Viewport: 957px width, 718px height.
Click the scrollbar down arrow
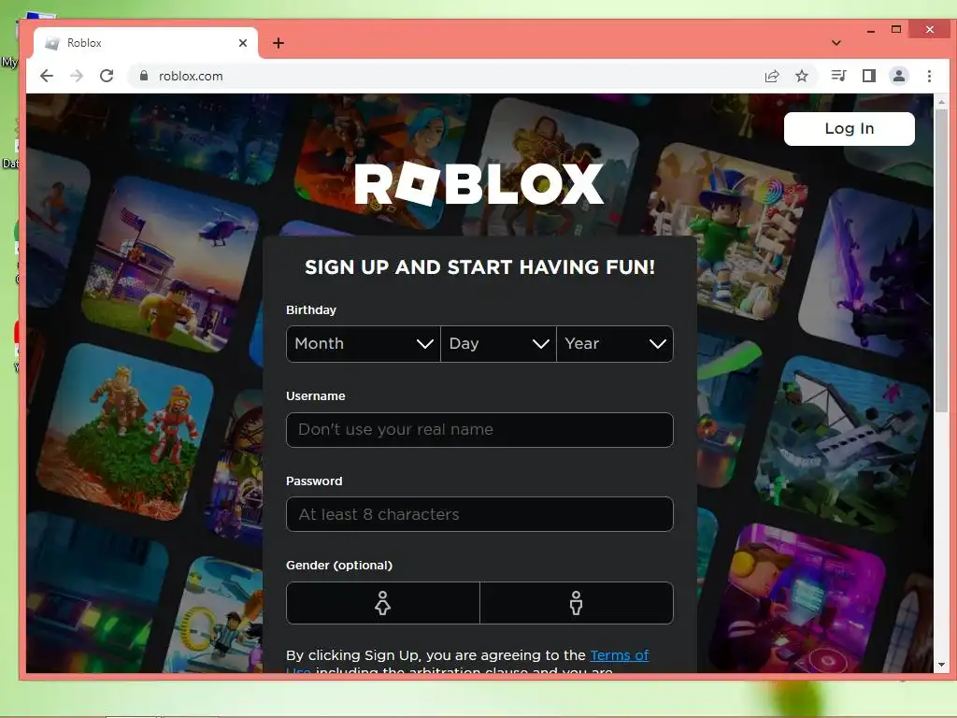pyautogui.click(x=941, y=665)
